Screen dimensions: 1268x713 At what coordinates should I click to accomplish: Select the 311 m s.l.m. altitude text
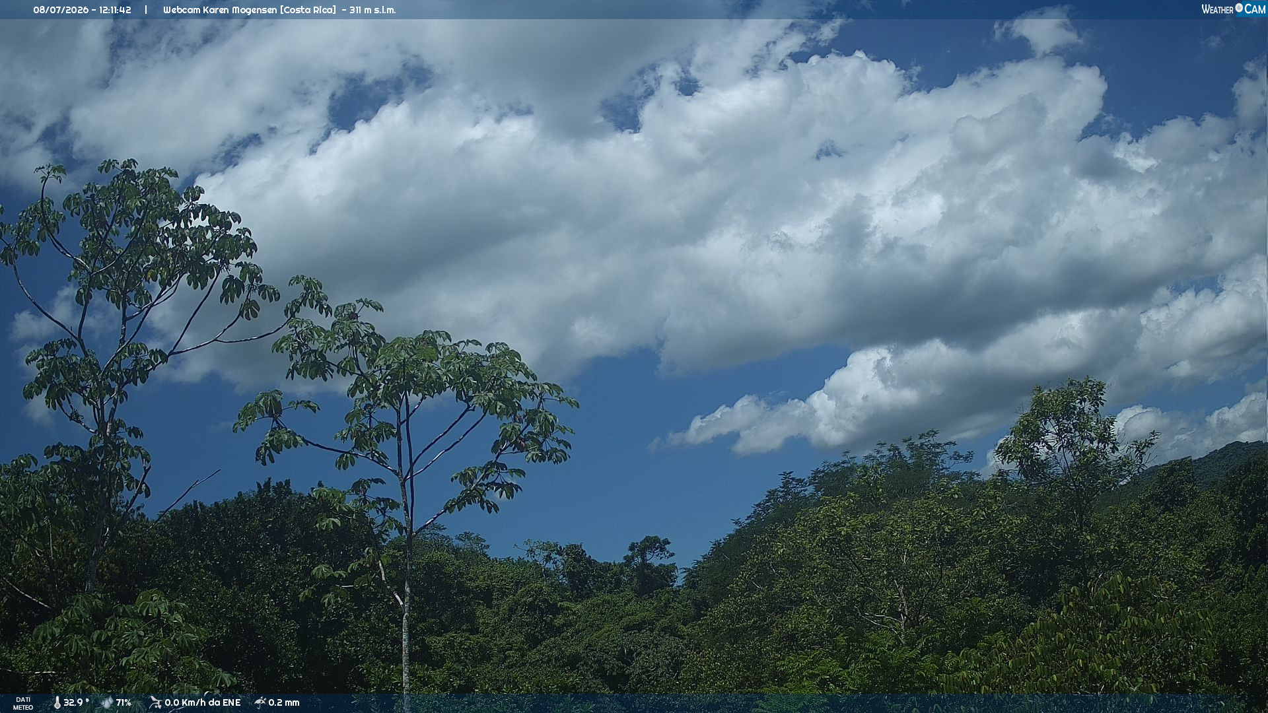point(372,10)
